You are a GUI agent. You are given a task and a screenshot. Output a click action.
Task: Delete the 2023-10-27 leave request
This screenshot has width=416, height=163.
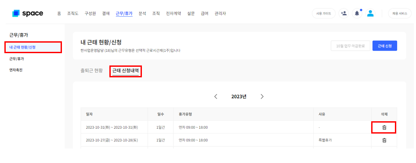click(x=384, y=140)
